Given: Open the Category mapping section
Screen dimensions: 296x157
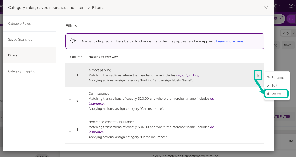Looking at the screenshot, I should [22, 71].
